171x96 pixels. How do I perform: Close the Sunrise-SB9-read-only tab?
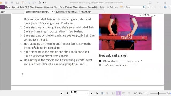pos(52,12)
